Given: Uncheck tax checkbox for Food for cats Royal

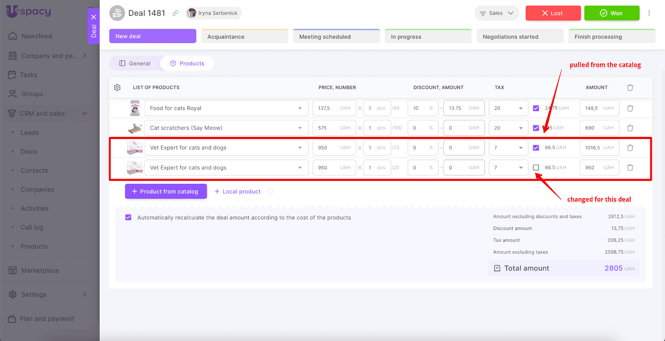Looking at the screenshot, I should (x=536, y=108).
